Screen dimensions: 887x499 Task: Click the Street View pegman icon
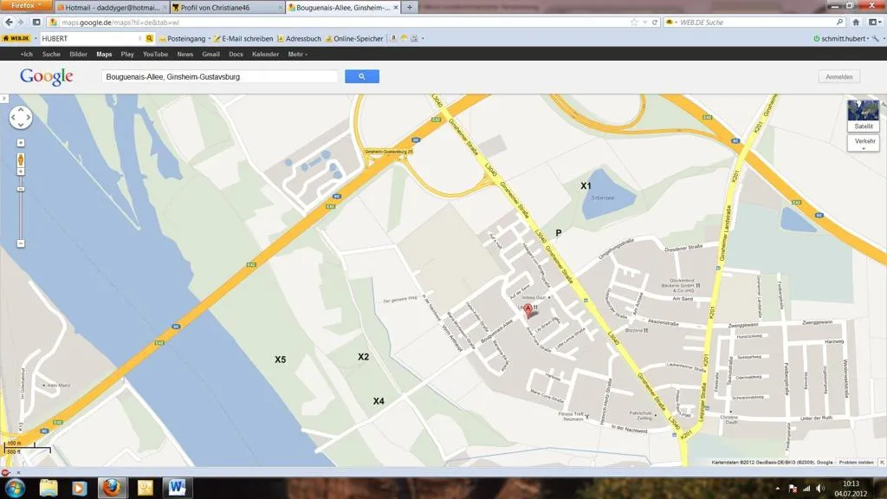[x=21, y=160]
